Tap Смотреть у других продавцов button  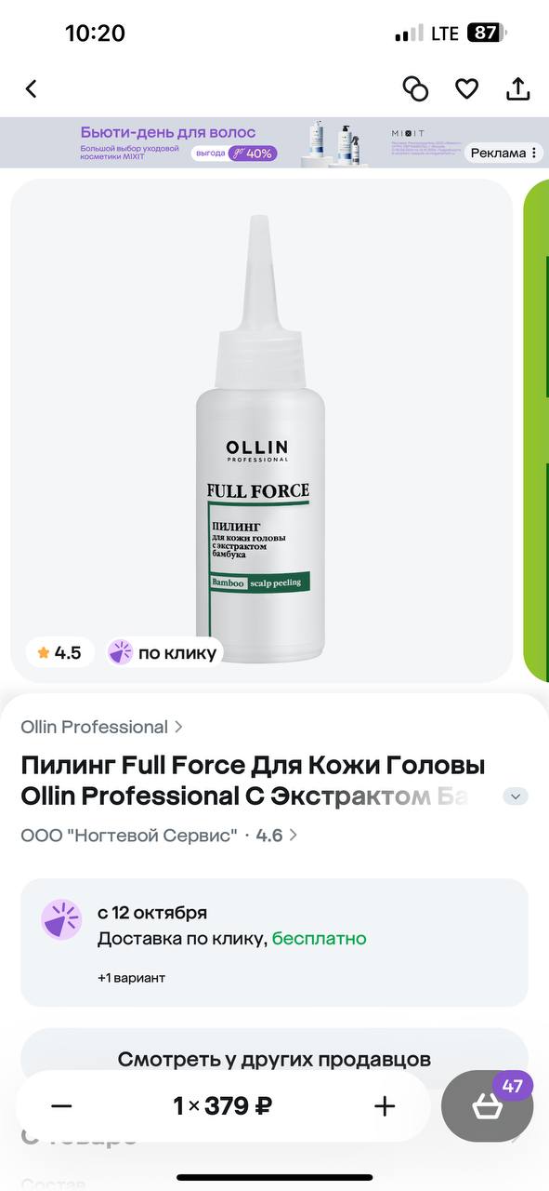pos(274,1059)
